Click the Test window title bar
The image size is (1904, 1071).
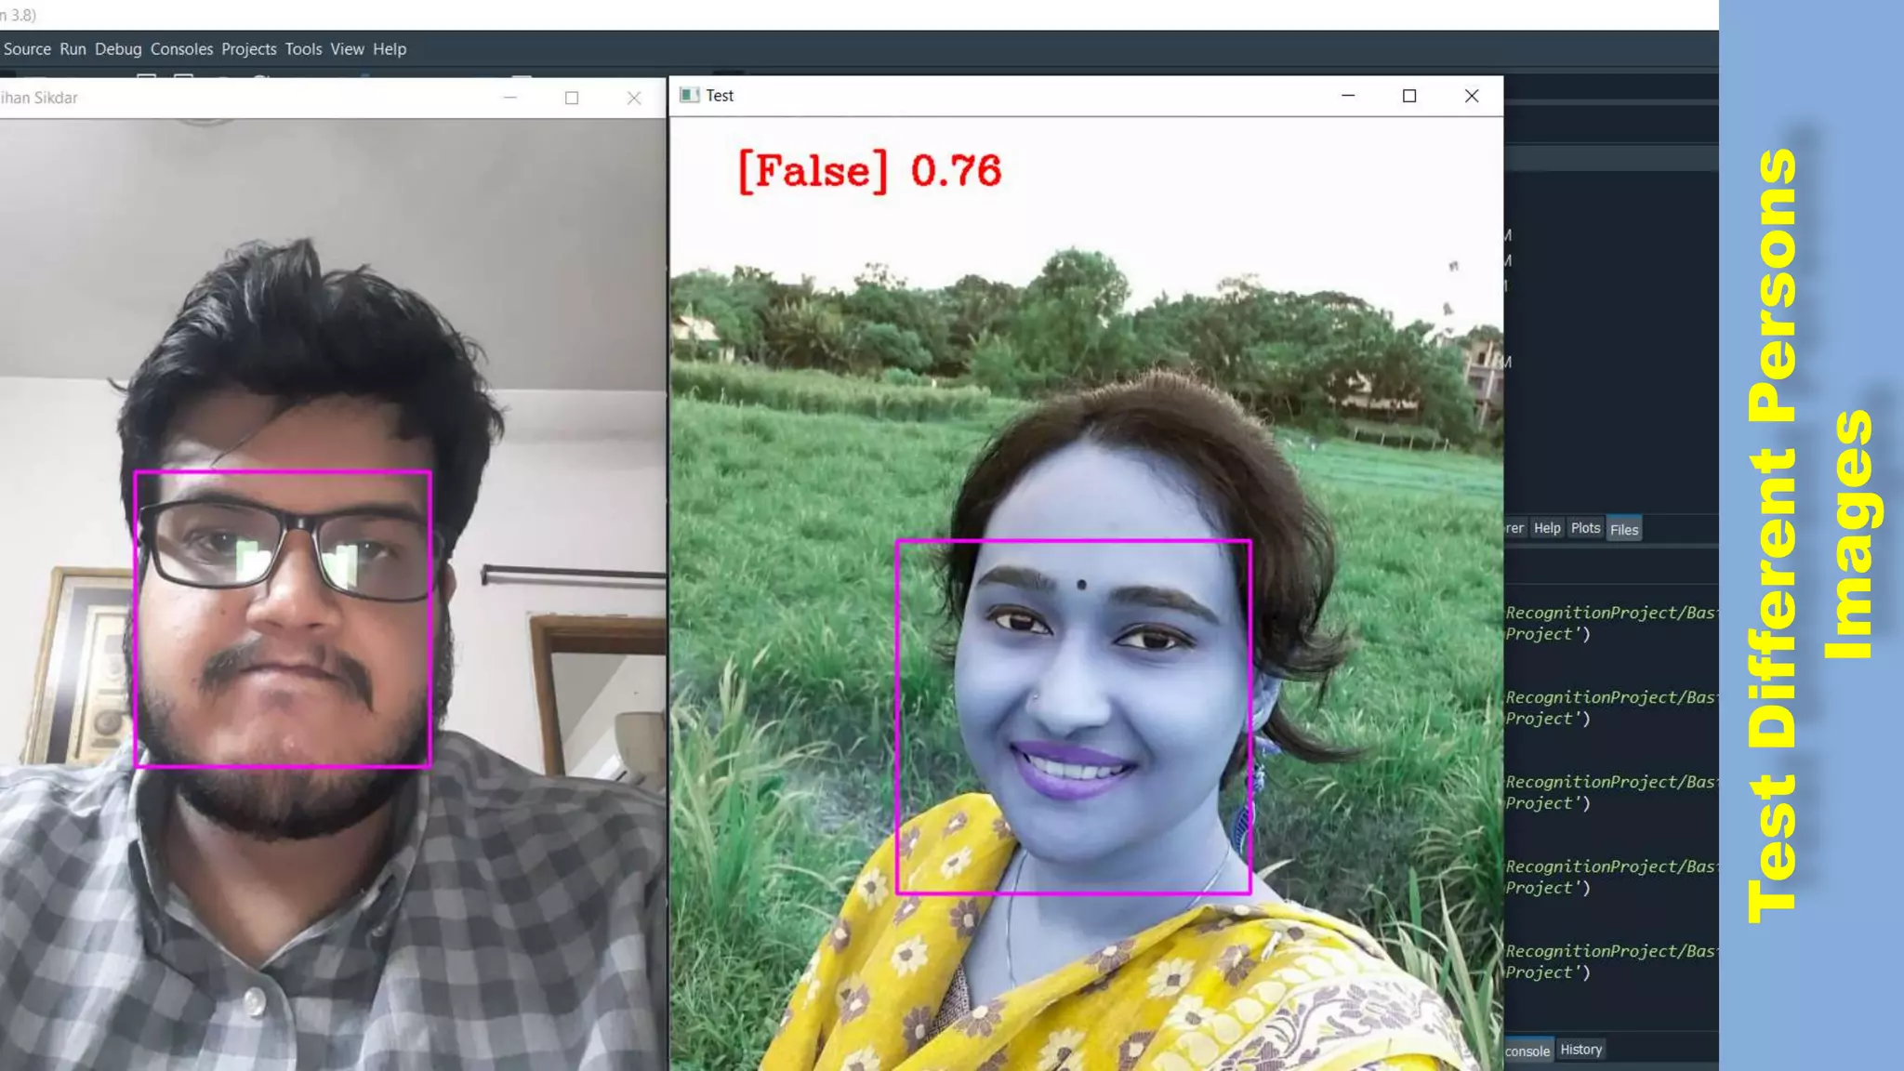click(1023, 96)
